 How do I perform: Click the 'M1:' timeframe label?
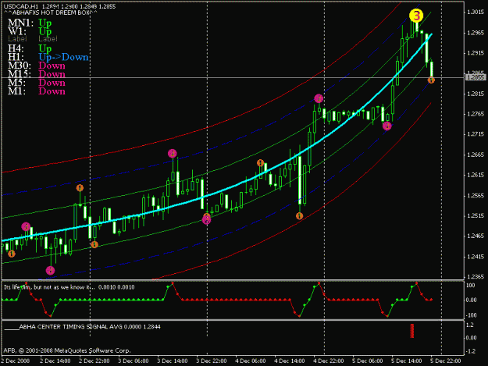coord(17,91)
